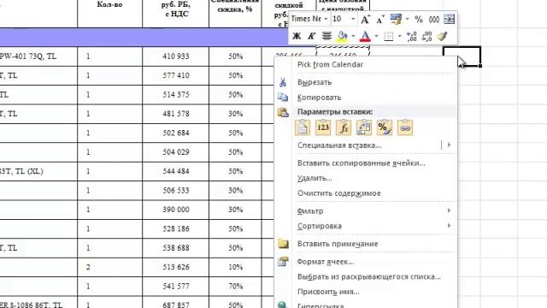This screenshot has height=308, width=547.
Task: Select cell with value 502 684
Action: coord(175,133)
